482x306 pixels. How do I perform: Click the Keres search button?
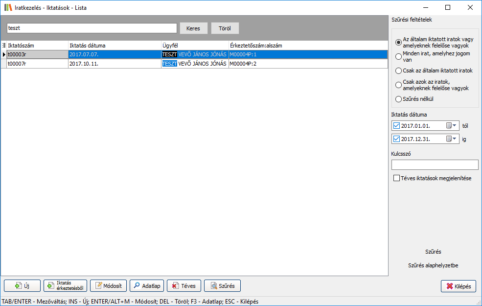click(193, 28)
